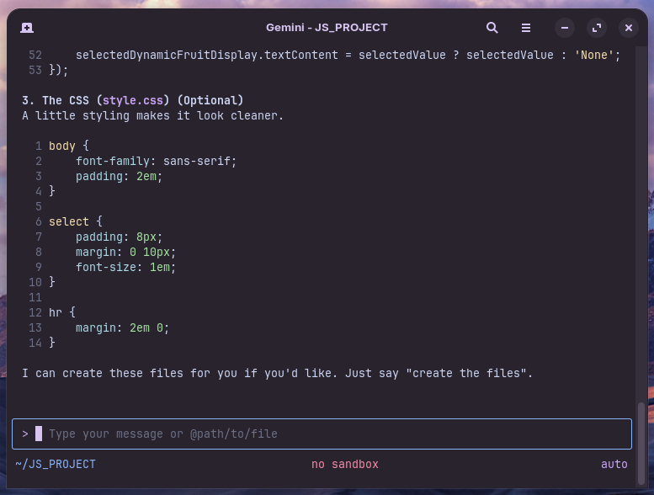Click the 'select {' CSS selector line
Image resolution: width=654 pixels, height=495 pixels.
click(75, 222)
